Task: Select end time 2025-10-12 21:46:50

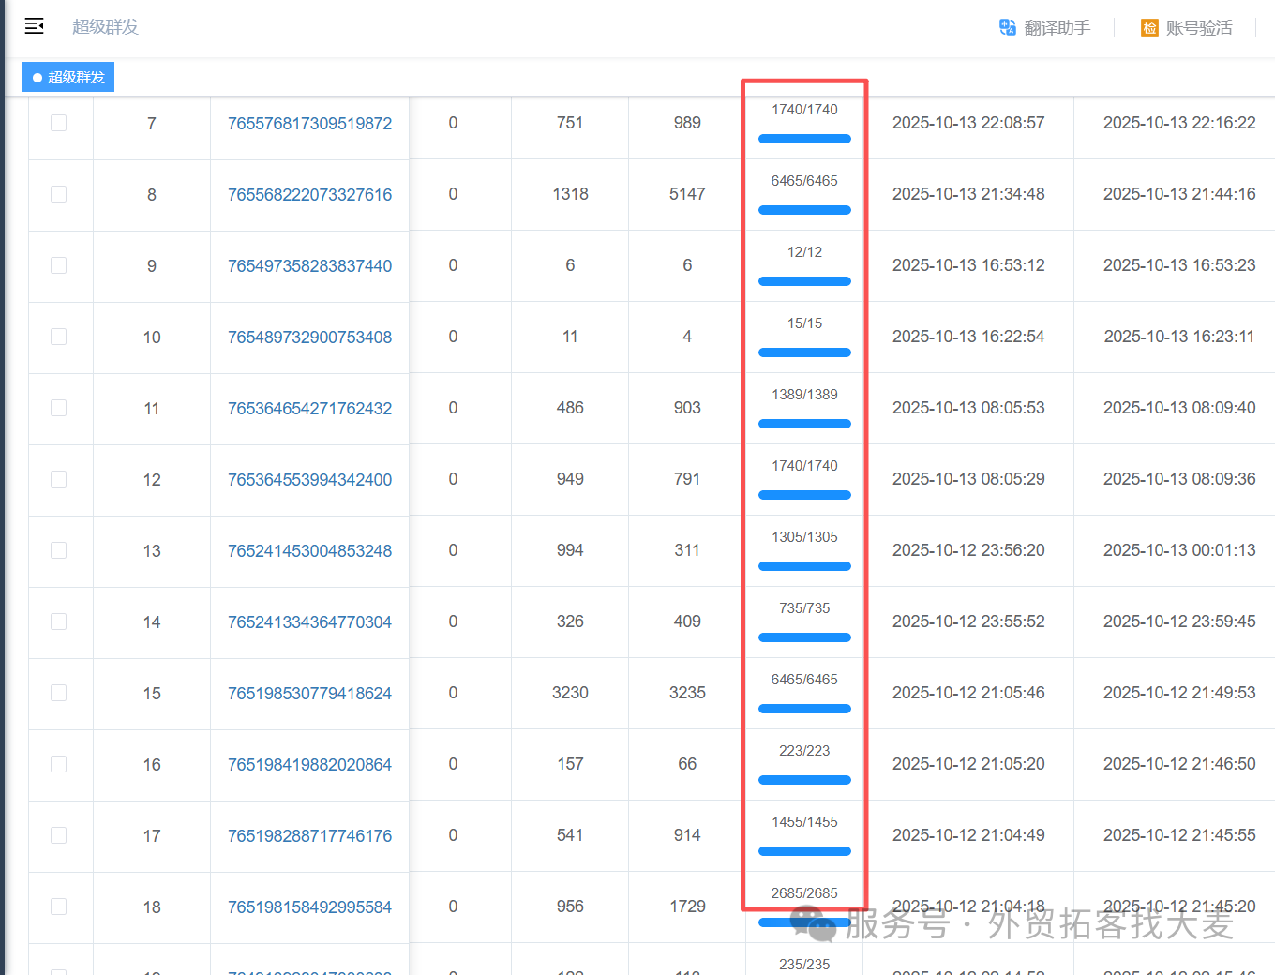Action: (x=1179, y=764)
